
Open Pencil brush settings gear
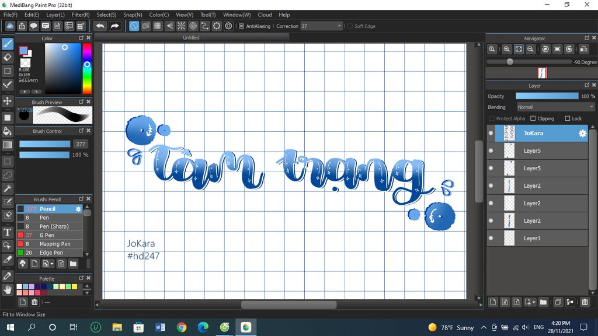78,209
